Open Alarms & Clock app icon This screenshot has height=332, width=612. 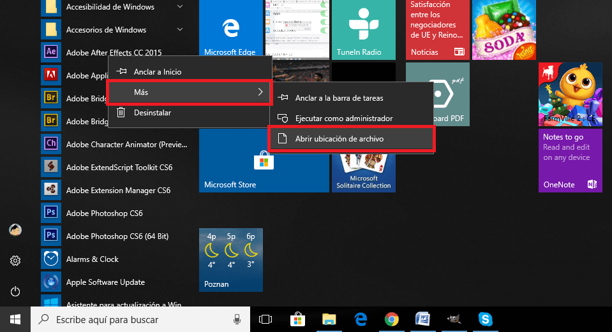[51, 259]
